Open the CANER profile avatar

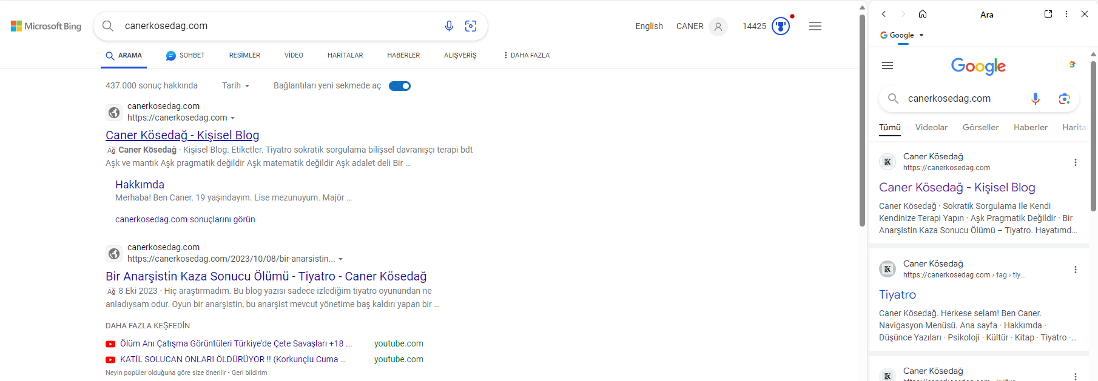coord(718,26)
